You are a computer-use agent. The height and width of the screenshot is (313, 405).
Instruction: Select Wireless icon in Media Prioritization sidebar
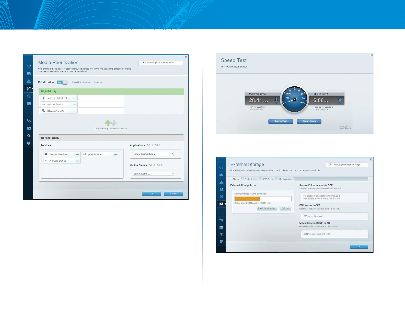(29, 136)
